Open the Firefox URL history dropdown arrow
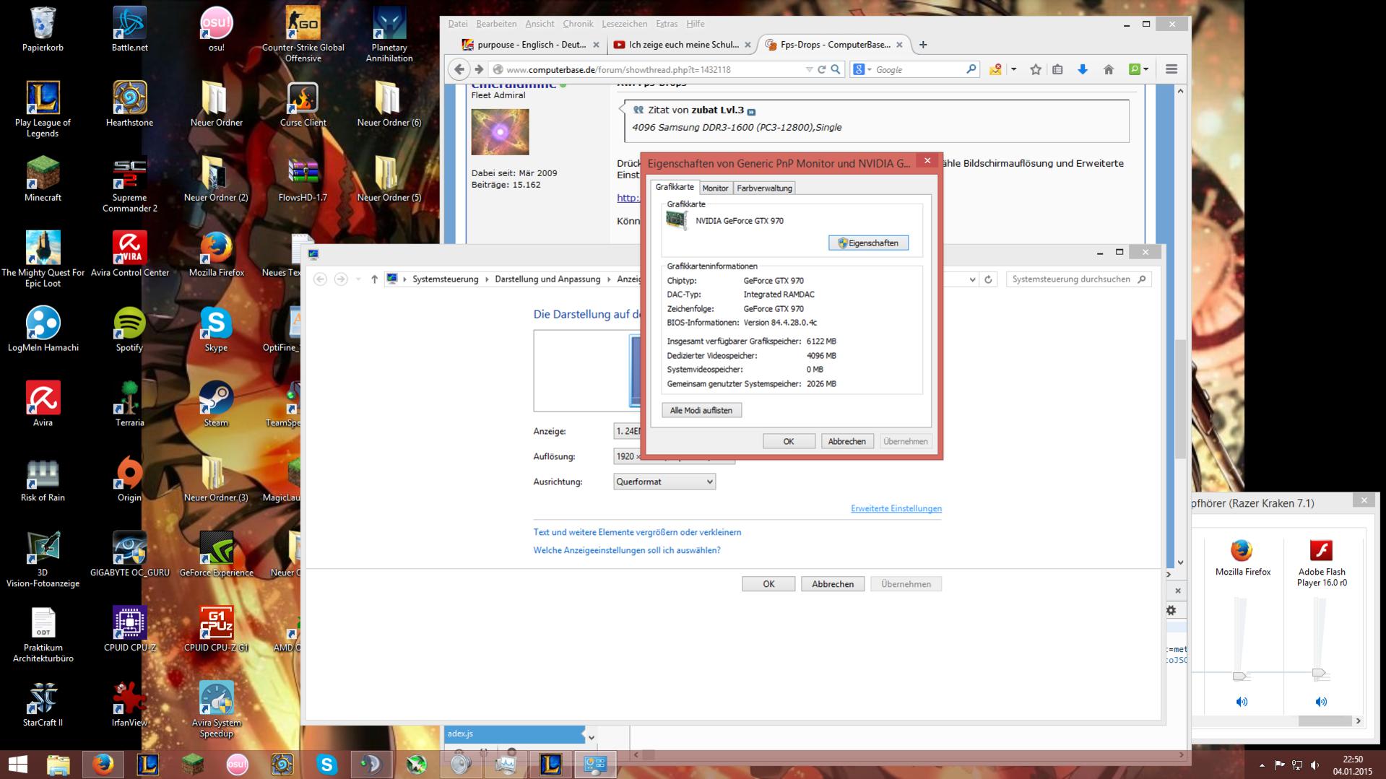This screenshot has width=1386, height=779. [x=808, y=69]
